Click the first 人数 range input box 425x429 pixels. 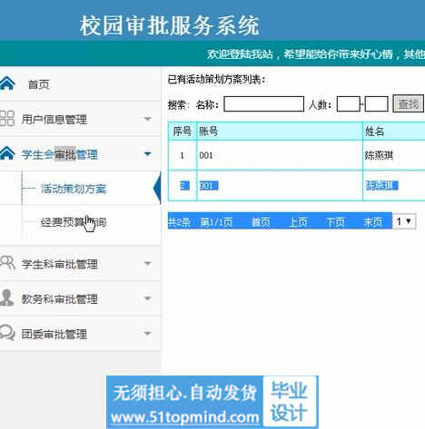click(x=349, y=104)
